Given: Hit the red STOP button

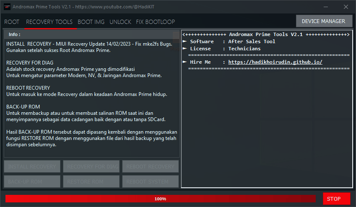Looking at the screenshot, I should pyautogui.click(x=336, y=199).
